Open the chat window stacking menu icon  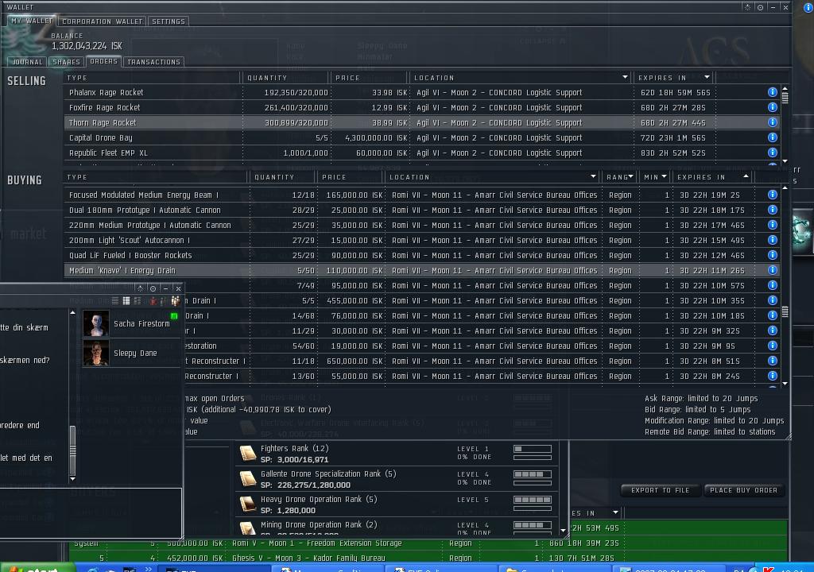(140, 288)
